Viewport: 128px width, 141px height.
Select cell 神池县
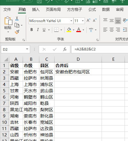(x=47, y=135)
